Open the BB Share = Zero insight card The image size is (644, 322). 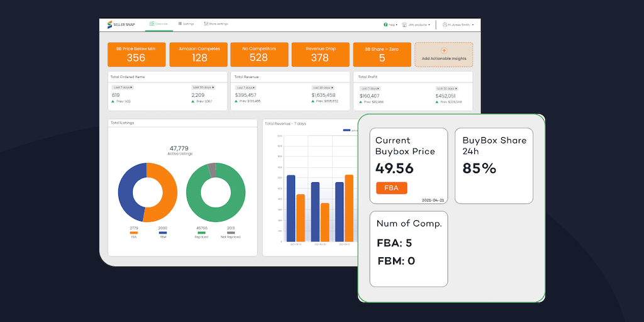(382, 54)
